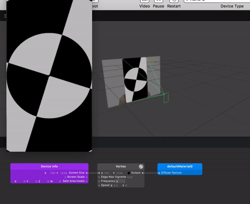
Task: Click the Device Type label
Action: click(232, 6)
